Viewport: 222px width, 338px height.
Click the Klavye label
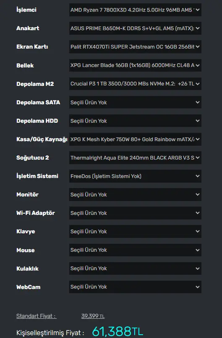[26, 232]
